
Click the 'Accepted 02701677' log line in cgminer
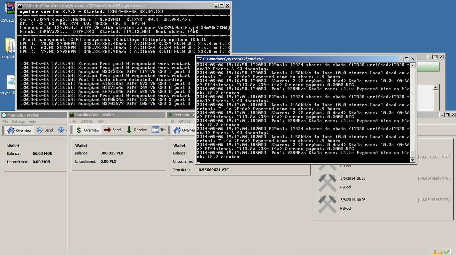[105, 104]
